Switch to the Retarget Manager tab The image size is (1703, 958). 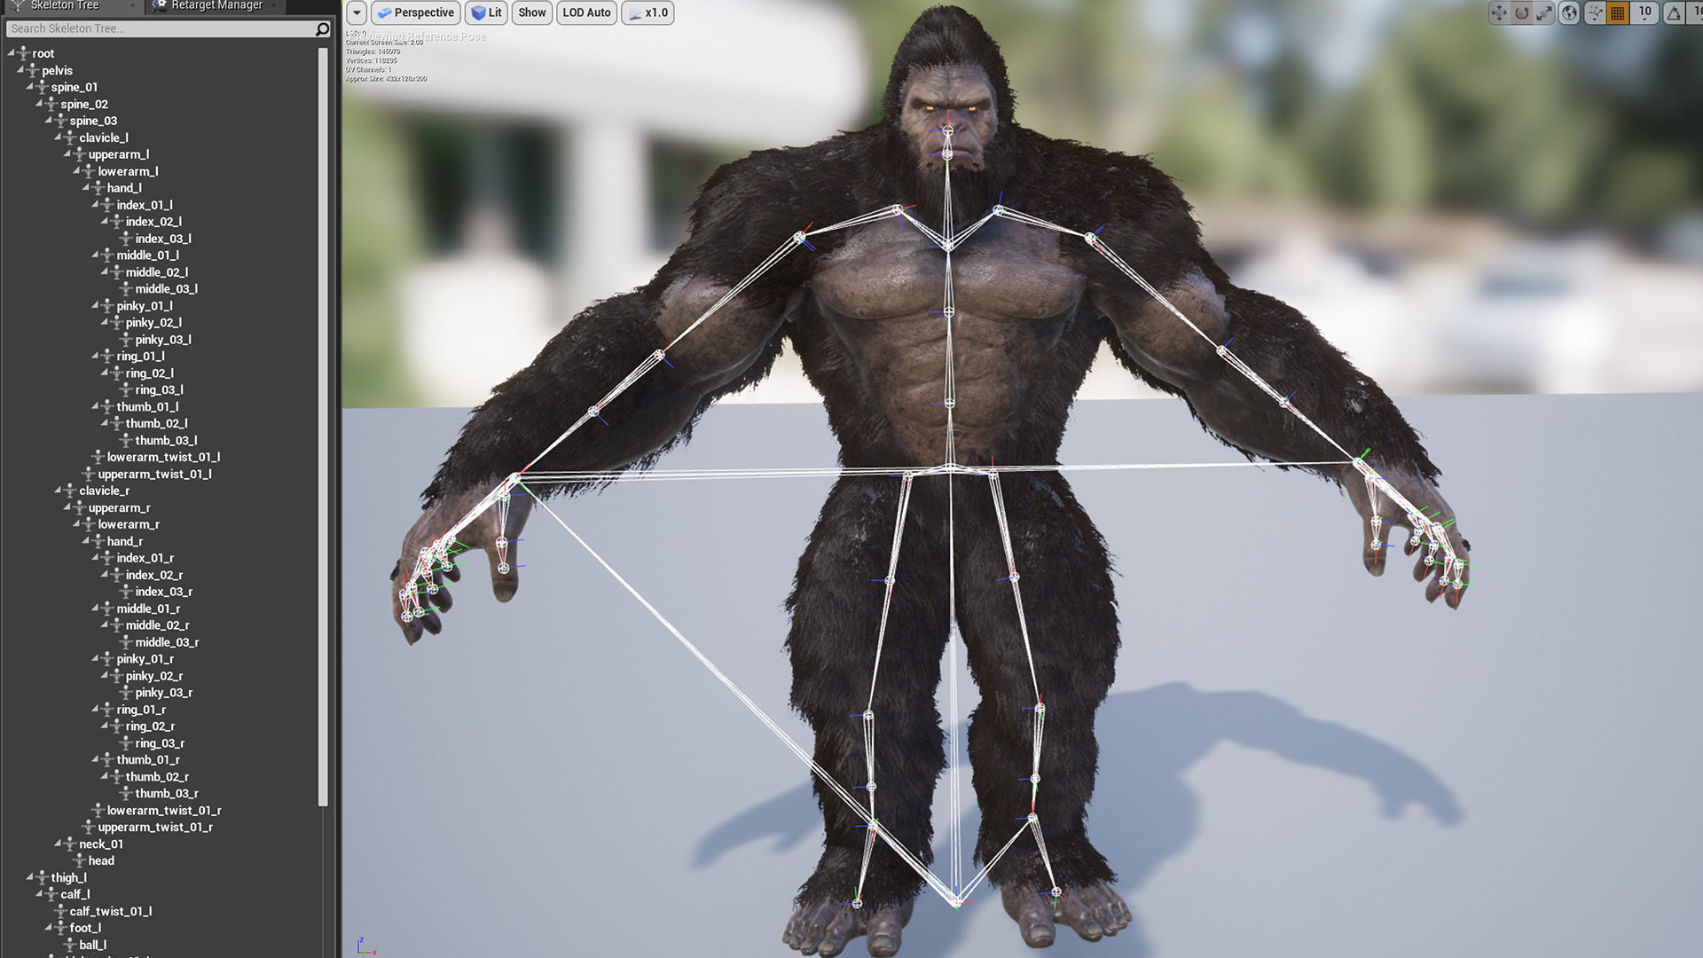[x=216, y=5]
